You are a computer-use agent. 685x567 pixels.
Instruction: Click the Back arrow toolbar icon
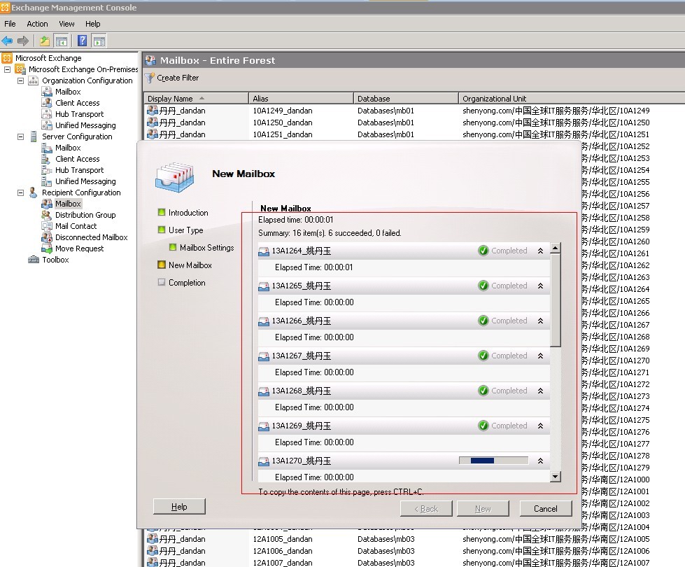[7, 41]
